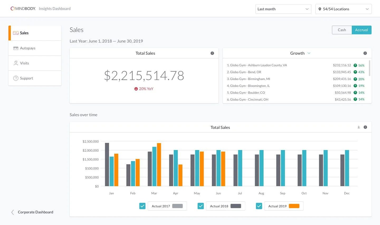The image size is (380, 225).
Task: Click the Actual 2017 legend label
Action: click(x=161, y=206)
